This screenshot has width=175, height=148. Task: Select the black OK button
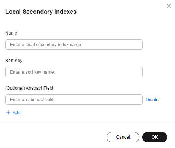click(155, 137)
